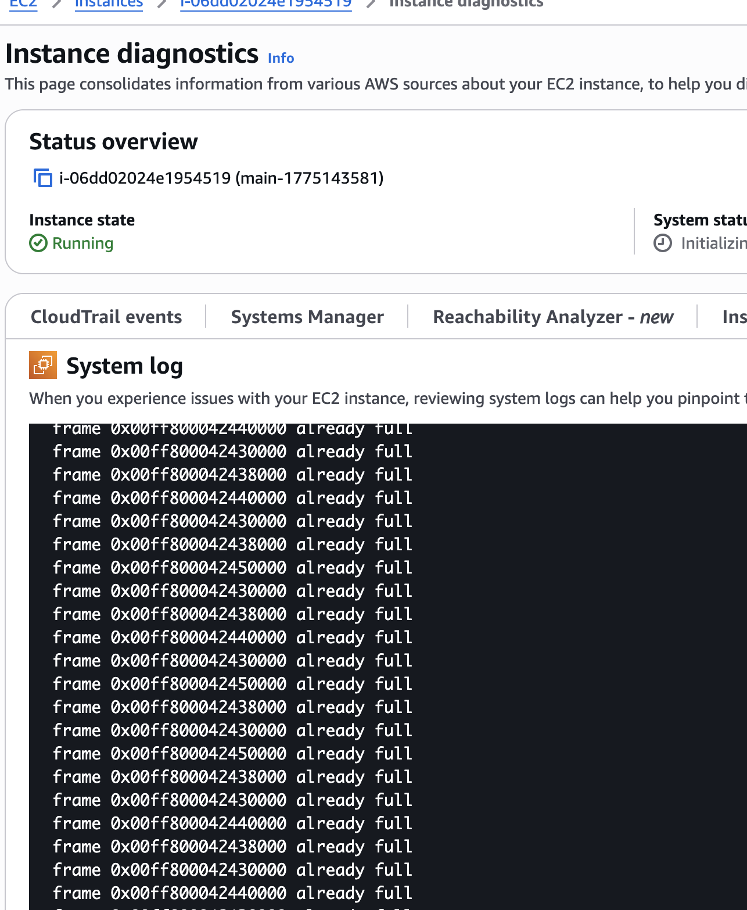Viewport: 747px width, 910px height.
Task: Select the Systems Manager tab
Action: [x=307, y=317]
